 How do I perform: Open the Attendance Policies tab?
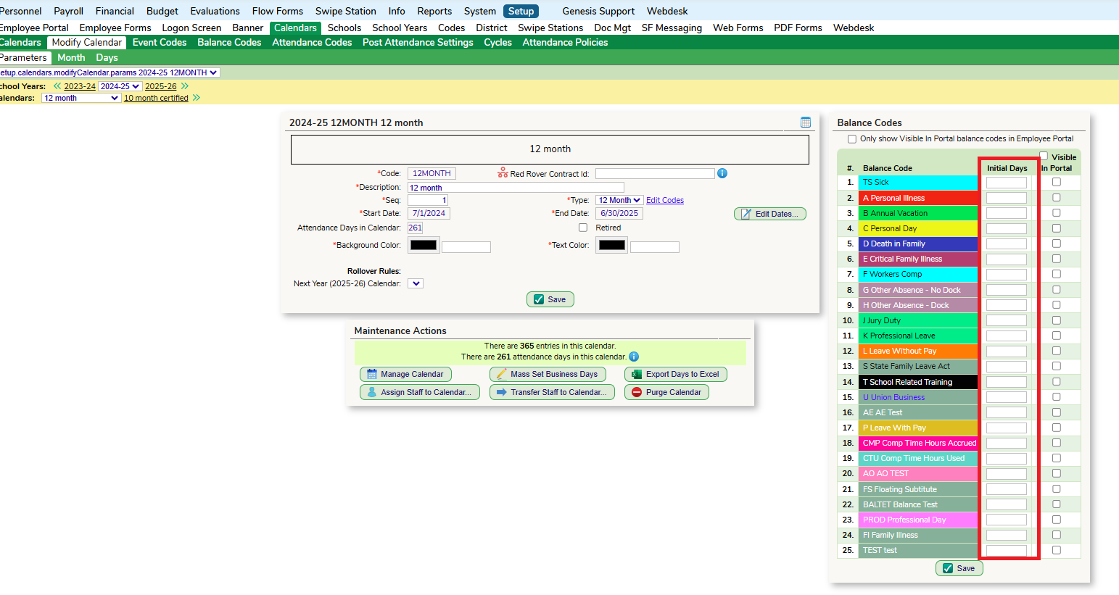click(565, 42)
